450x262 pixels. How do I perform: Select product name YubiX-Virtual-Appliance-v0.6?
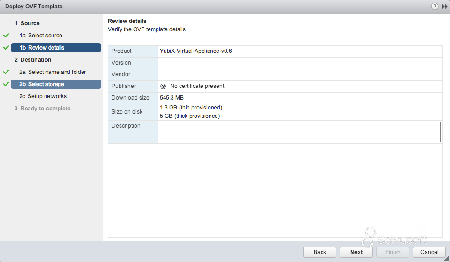pyautogui.click(x=196, y=51)
